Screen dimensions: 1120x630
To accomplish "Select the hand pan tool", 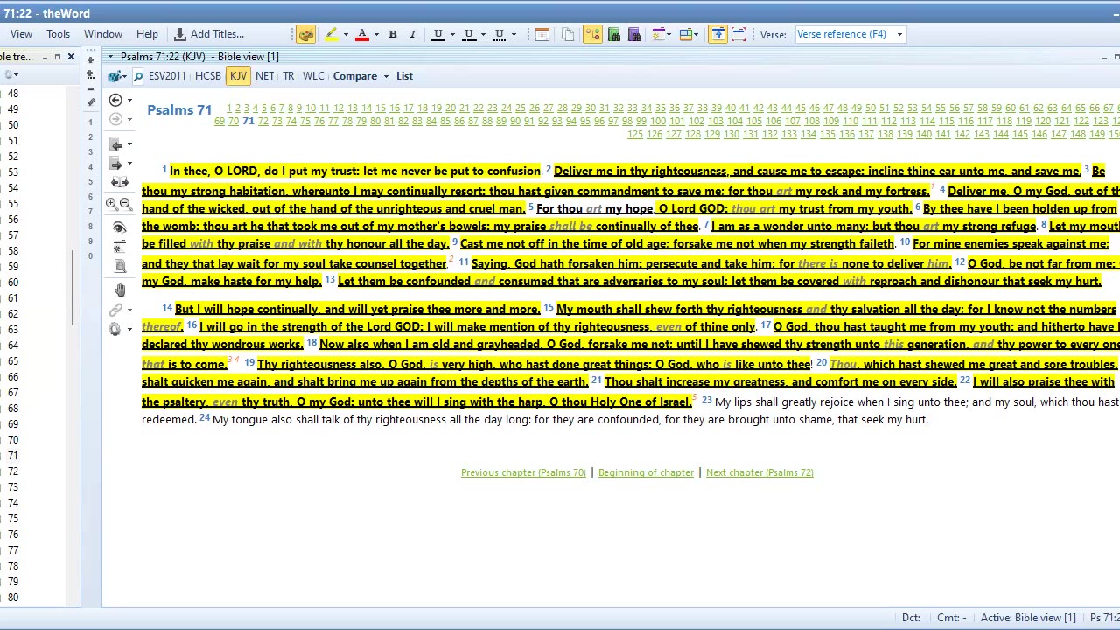I will (x=120, y=290).
